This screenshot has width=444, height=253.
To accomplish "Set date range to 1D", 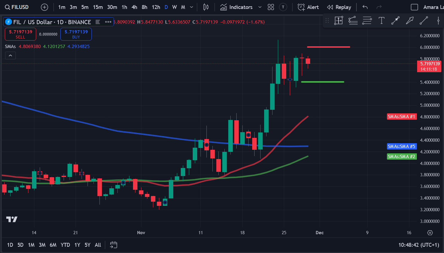I will click(10, 245).
